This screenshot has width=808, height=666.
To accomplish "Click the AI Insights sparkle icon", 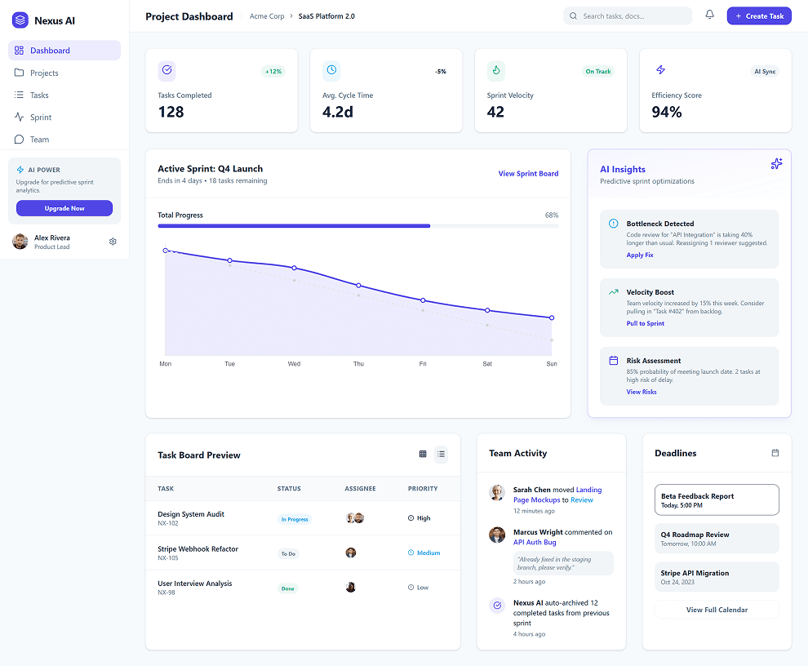I will point(776,164).
